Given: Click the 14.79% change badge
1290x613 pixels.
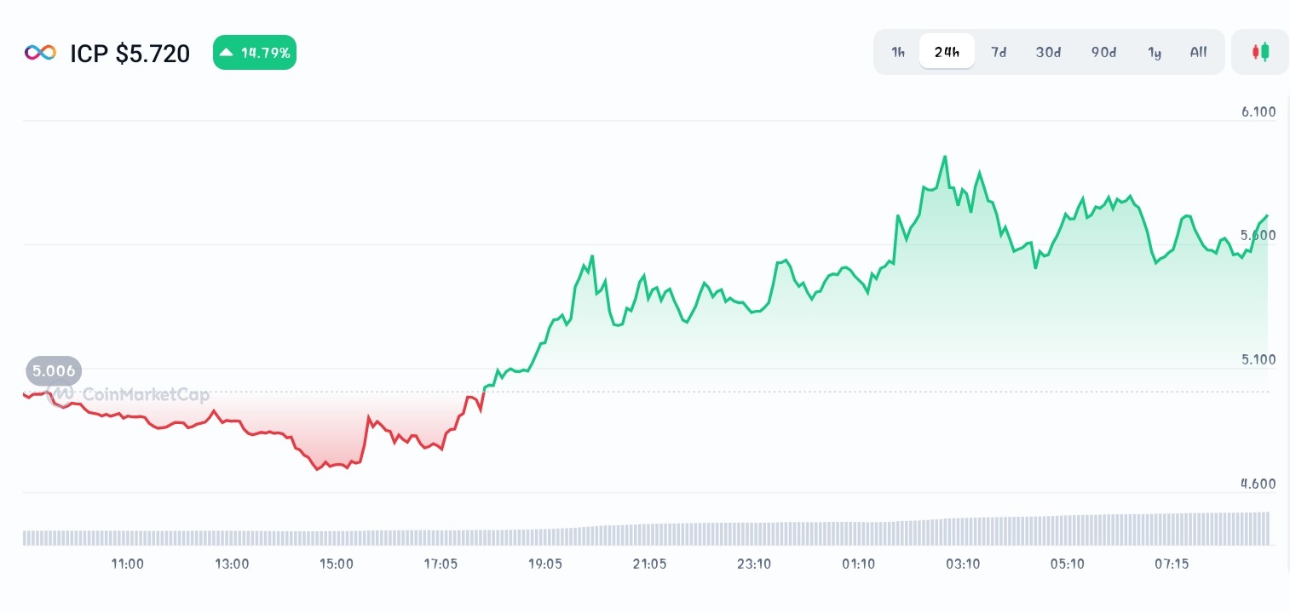Looking at the screenshot, I should (255, 53).
